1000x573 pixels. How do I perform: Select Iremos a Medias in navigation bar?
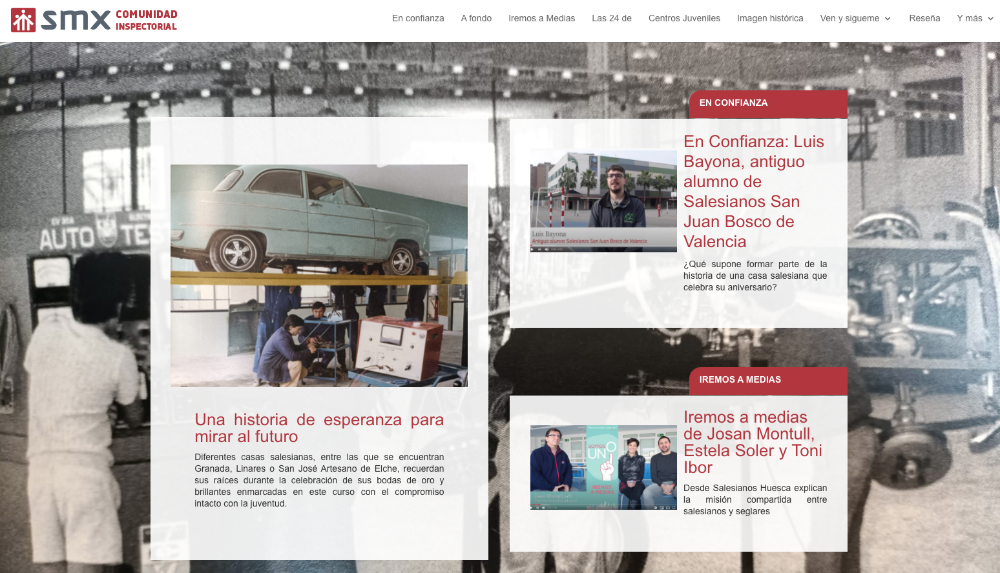pos(541,18)
